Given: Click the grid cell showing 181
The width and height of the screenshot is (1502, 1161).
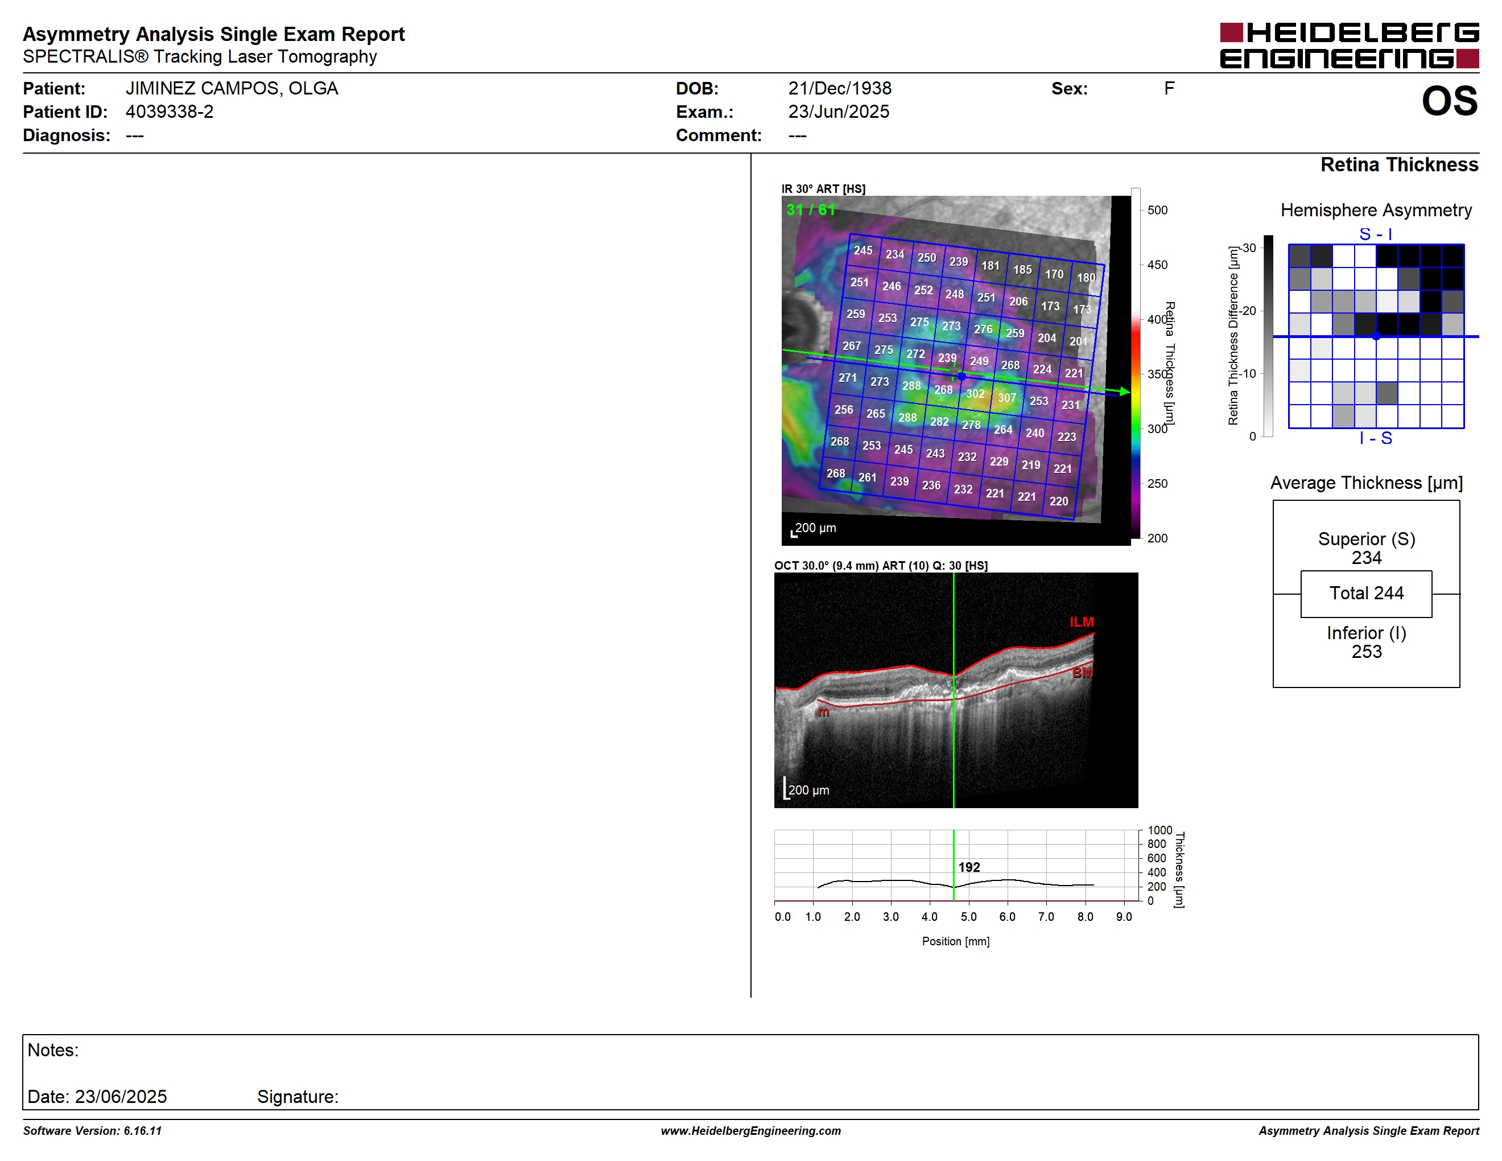Looking at the screenshot, I should 991,265.
